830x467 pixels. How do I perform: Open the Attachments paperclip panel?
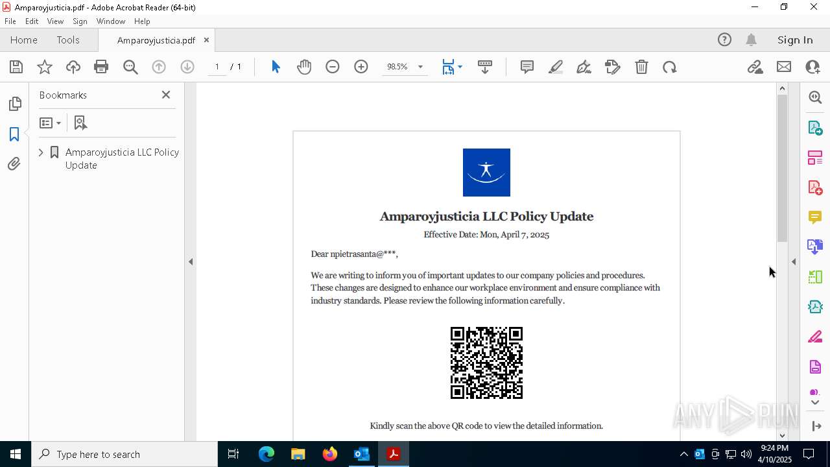click(14, 163)
